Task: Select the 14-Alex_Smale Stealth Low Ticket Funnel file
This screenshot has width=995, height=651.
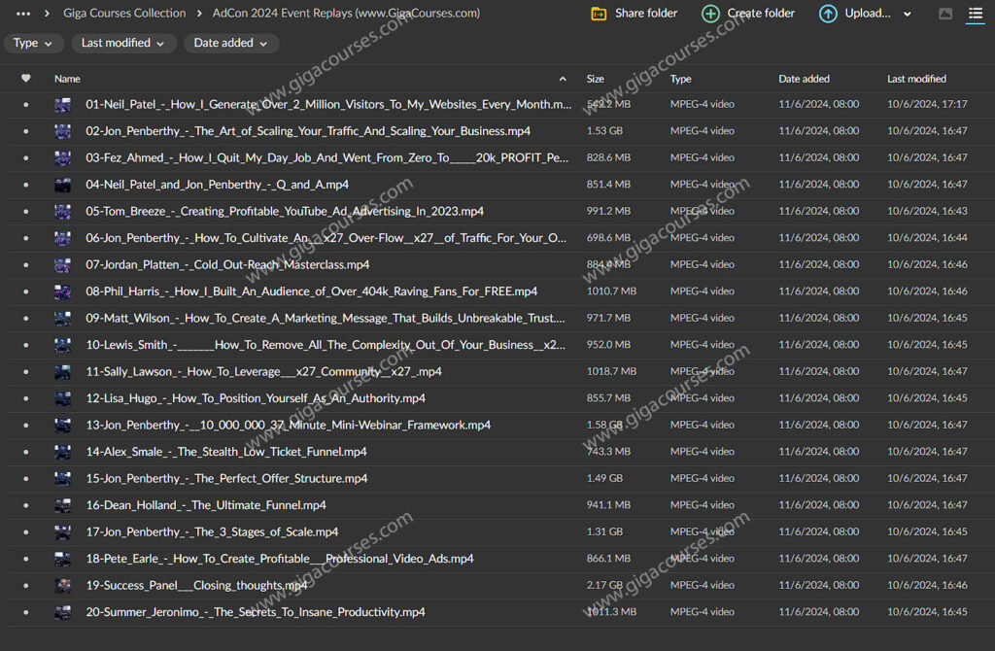Action: [226, 452]
